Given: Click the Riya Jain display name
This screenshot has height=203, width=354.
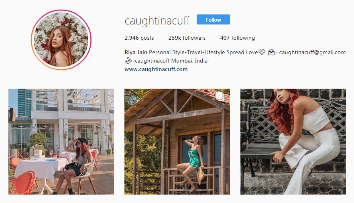Looking at the screenshot, I should [x=136, y=52].
